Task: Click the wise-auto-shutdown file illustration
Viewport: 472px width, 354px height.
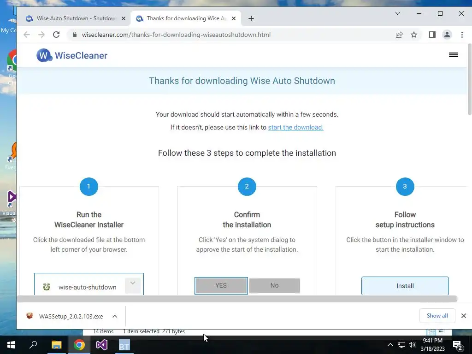Action: [x=89, y=284]
